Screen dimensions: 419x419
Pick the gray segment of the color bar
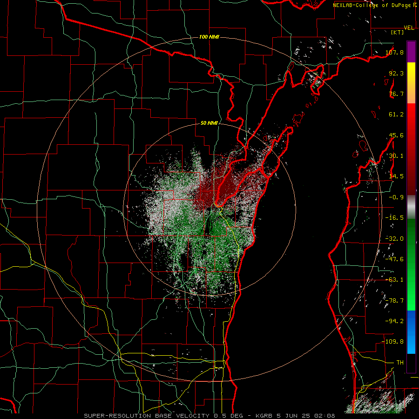(x=411, y=207)
